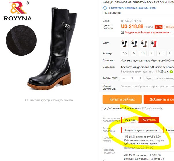Click the Купить сейчас button
The width and height of the screenshot is (174, 161).
122,99
